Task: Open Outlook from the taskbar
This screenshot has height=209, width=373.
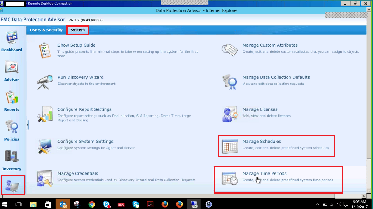Action: tap(63, 204)
